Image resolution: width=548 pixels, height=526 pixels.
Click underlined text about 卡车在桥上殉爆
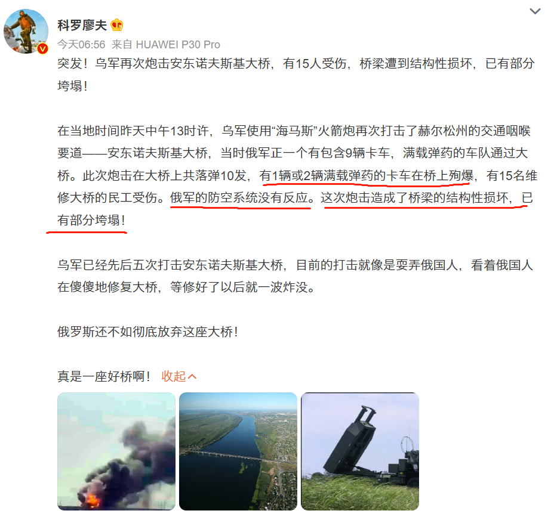(367, 175)
